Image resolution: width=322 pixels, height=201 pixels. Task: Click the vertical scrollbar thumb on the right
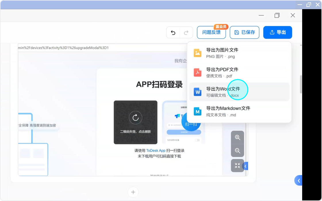(x=301, y=84)
